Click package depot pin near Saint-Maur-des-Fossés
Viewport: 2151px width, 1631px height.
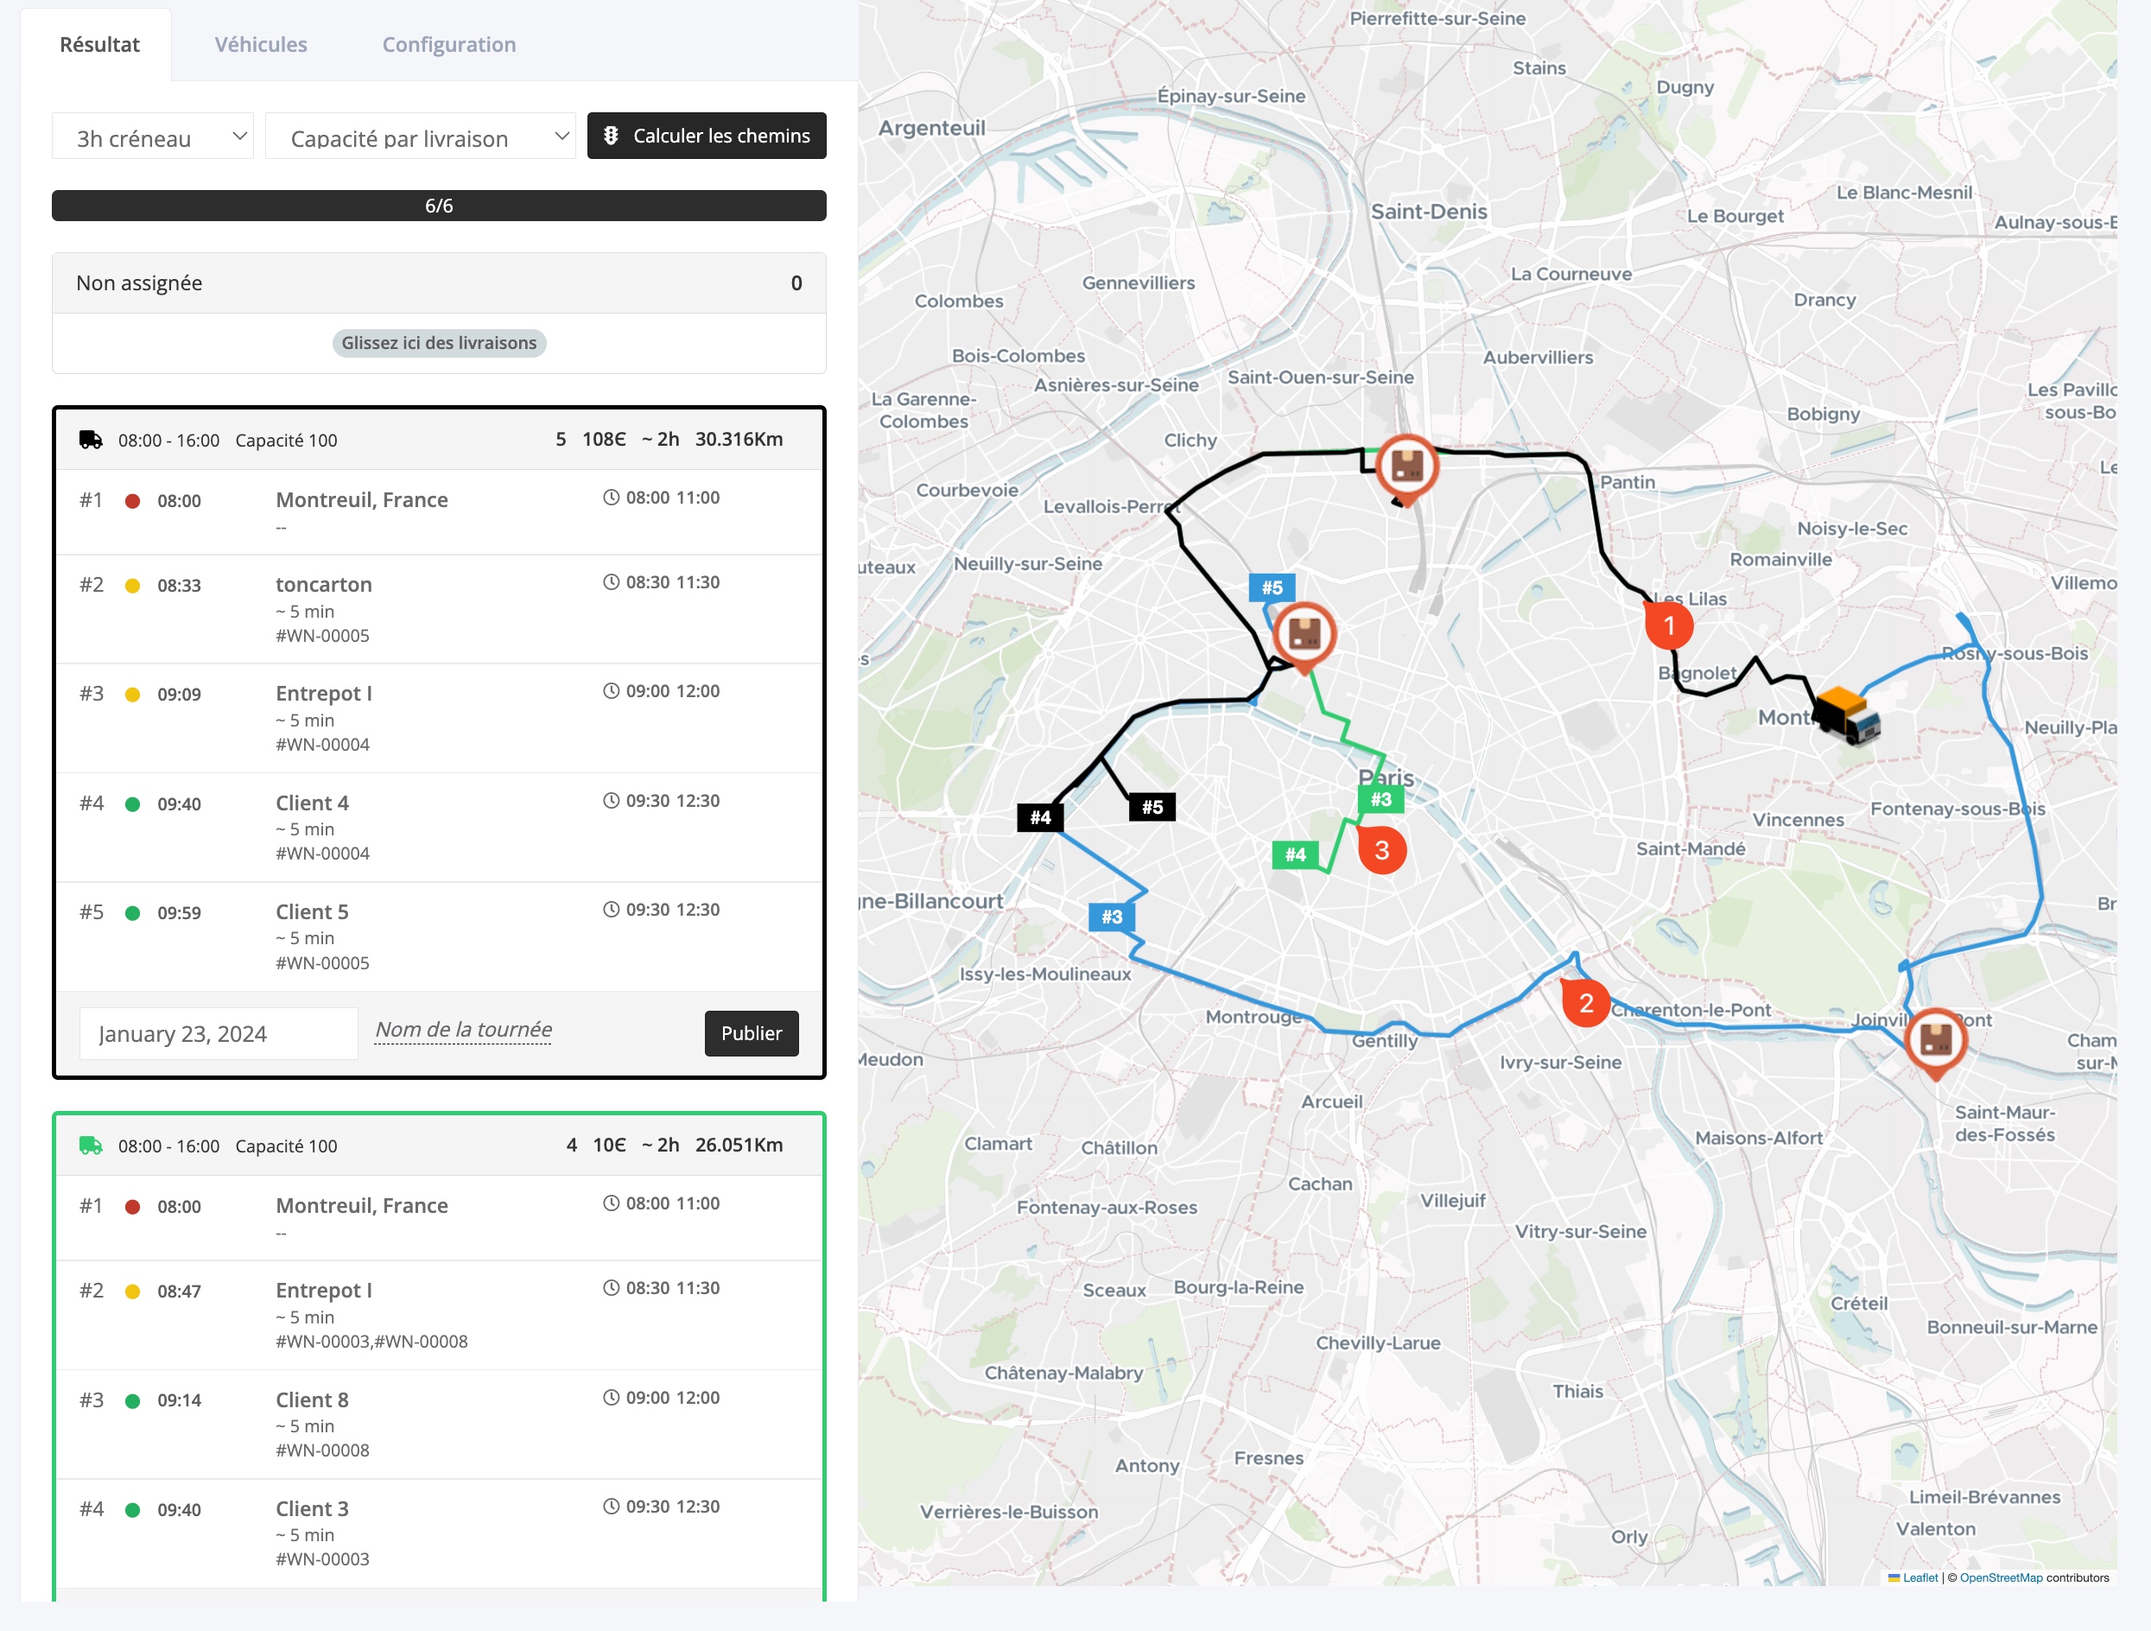[x=1935, y=1038]
